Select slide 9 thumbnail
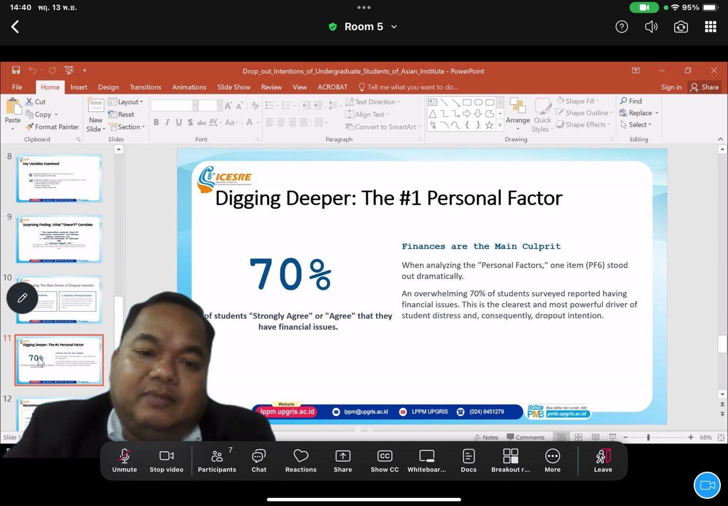 tap(59, 239)
